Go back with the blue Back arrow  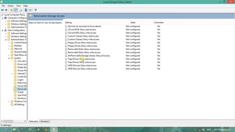[2, 10]
